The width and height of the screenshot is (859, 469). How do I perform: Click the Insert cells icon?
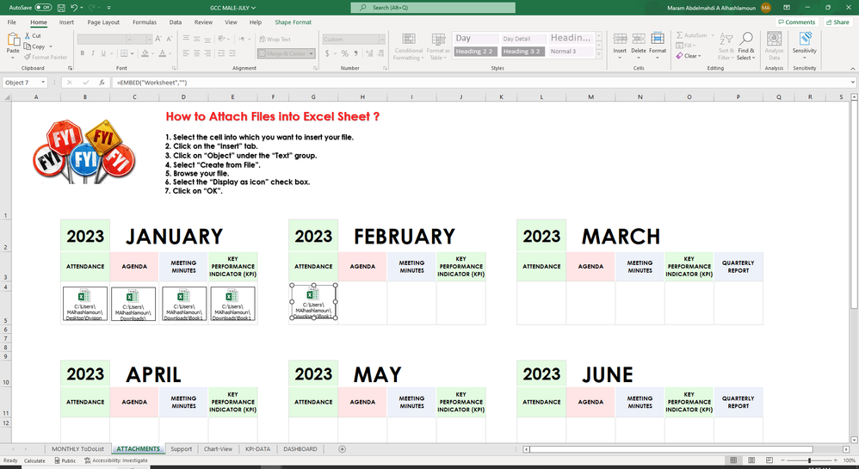point(620,39)
